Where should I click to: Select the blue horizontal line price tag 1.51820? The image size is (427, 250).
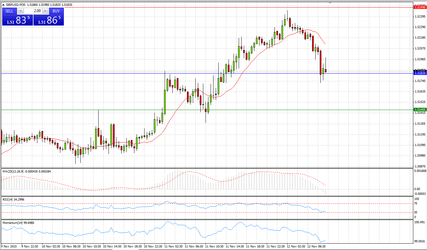[x=420, y=73]
